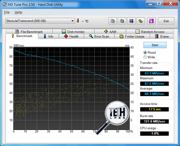Switch to the Random Access tab

tap(150, 32)
